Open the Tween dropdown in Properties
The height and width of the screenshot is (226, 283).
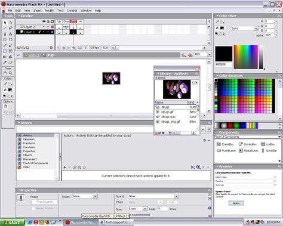[x=96, y=196]
